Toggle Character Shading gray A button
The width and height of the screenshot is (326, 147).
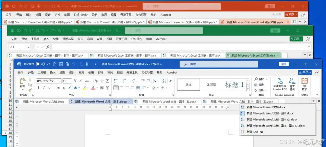[x=102, y=88]
